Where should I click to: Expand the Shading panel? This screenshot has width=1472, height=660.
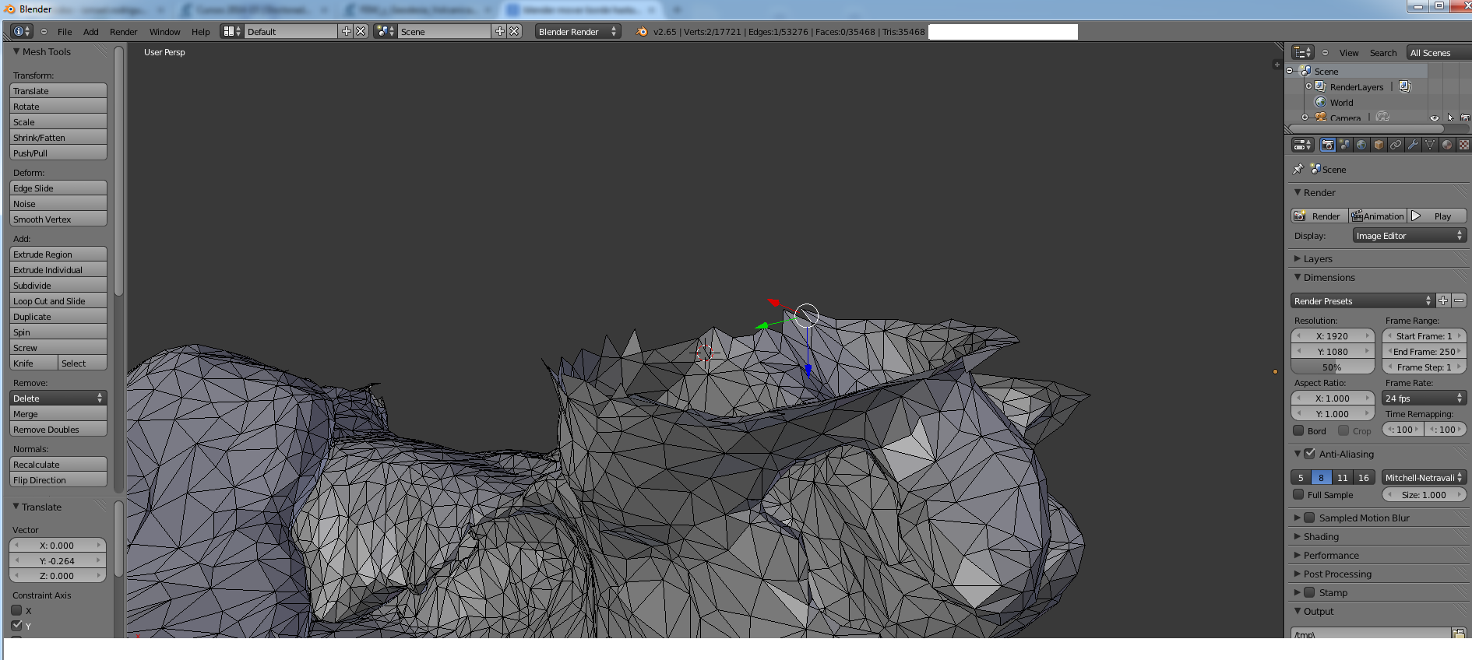(1321, 536)
